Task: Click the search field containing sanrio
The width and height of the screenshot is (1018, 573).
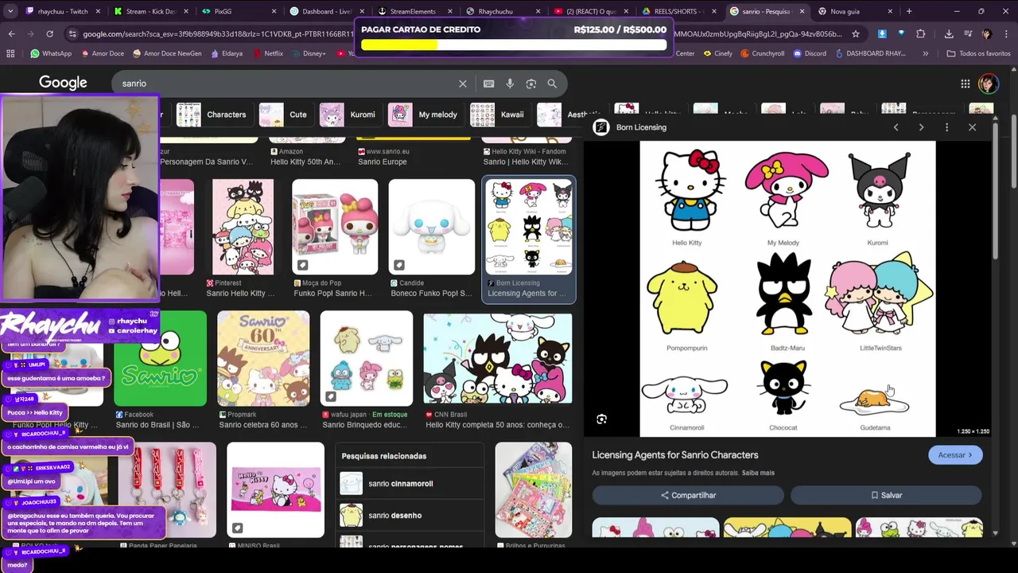Action: pos(286,84)
